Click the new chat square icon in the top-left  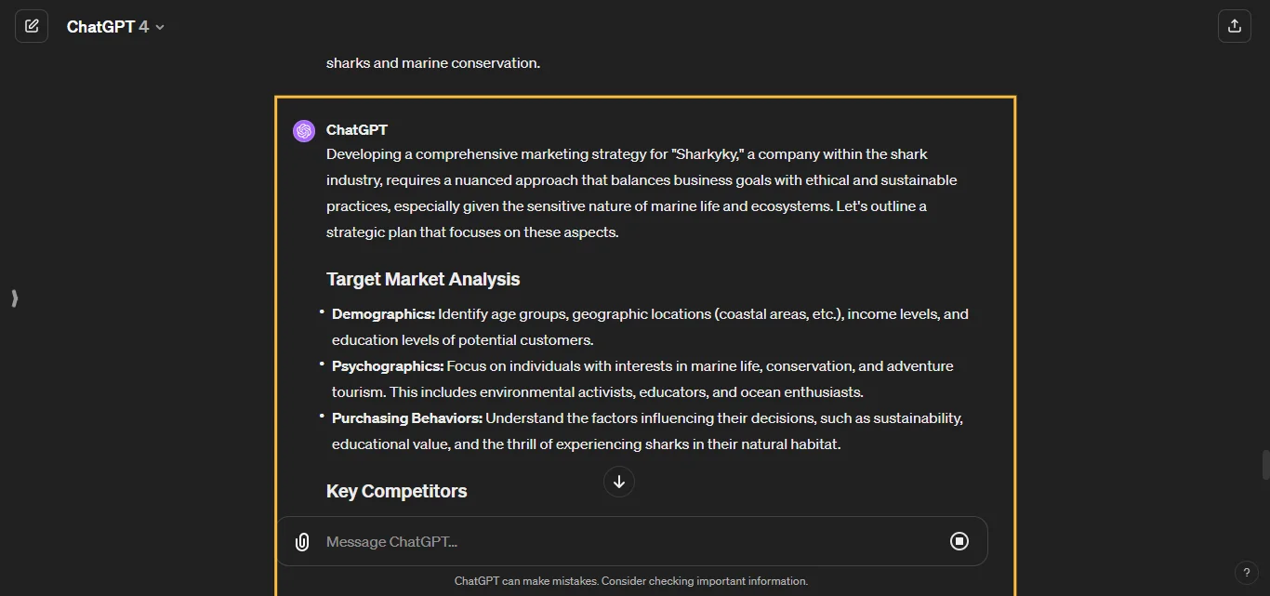[x=32, y=25]
